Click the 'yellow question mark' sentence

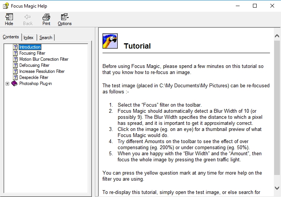tap(182, 176)
